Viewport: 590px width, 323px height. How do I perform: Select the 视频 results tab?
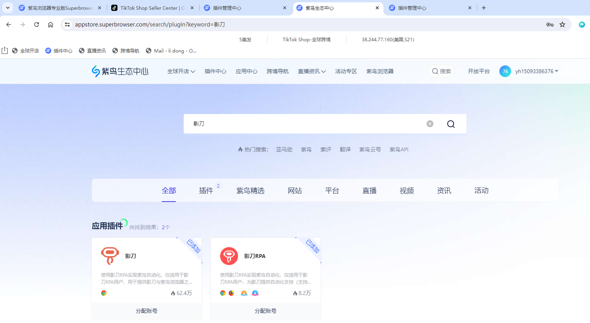click(407, 191)
